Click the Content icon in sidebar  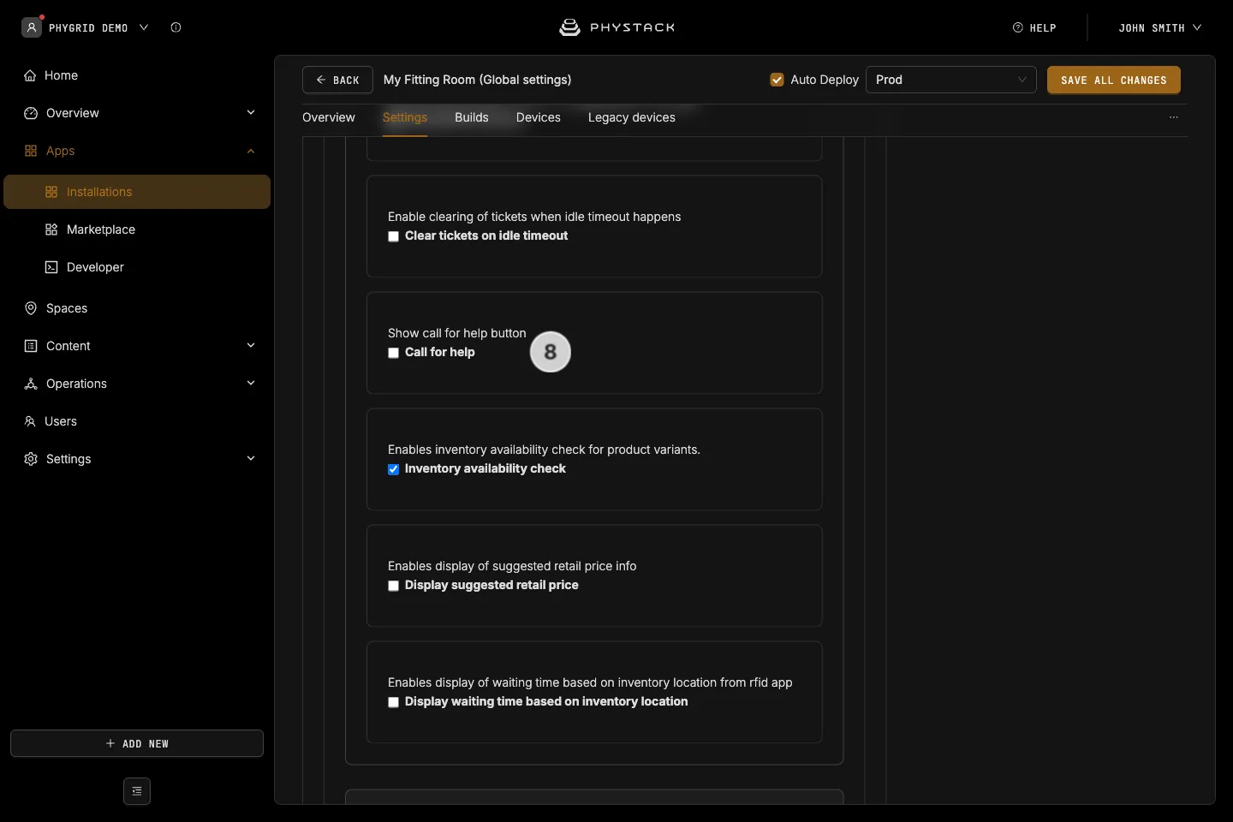click(31, 346)
